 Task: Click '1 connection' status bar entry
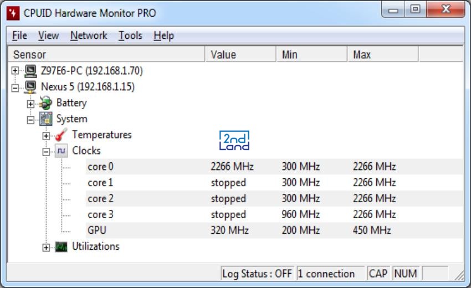(330, 274)
